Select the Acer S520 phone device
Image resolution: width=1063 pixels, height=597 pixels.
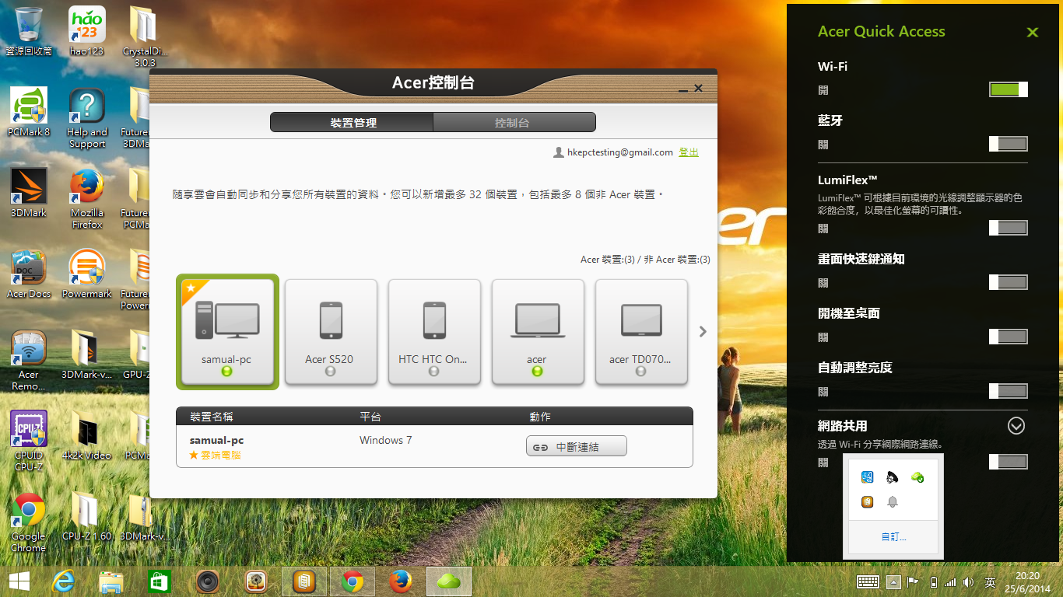coord(330,332)
